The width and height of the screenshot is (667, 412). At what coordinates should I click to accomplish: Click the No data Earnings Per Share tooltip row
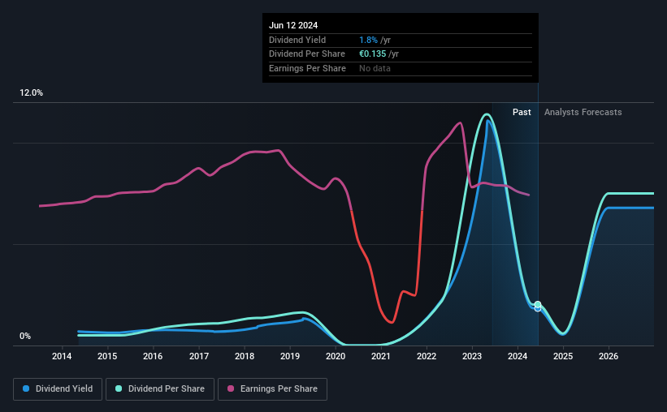(401, 68)
